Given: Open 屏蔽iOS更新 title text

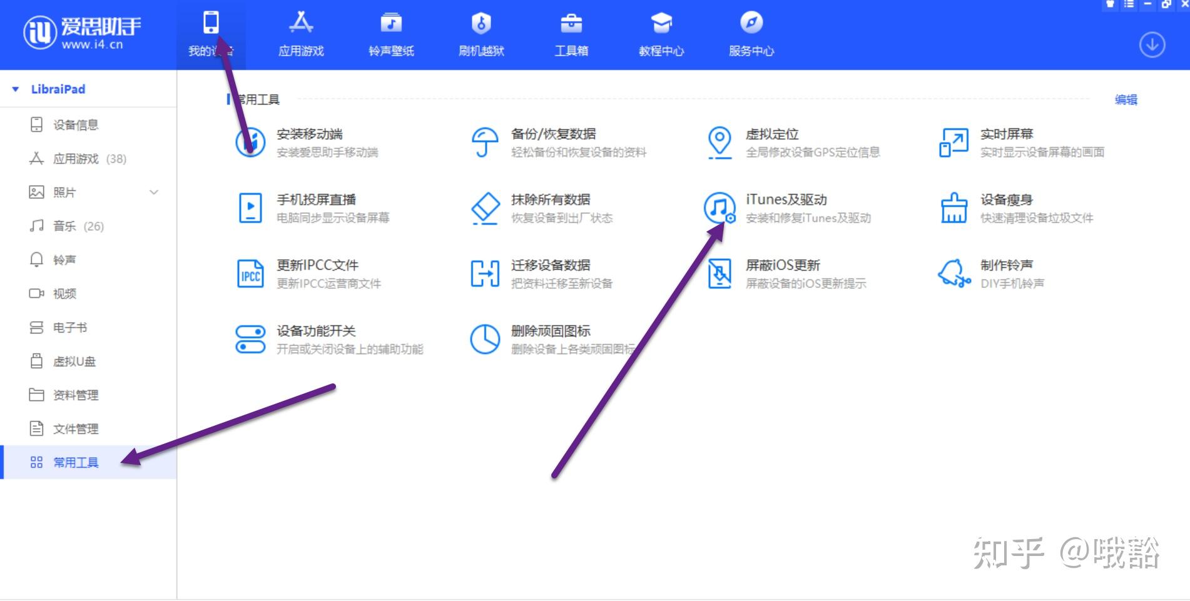Looking at the screenshot, I should point(783,265).
